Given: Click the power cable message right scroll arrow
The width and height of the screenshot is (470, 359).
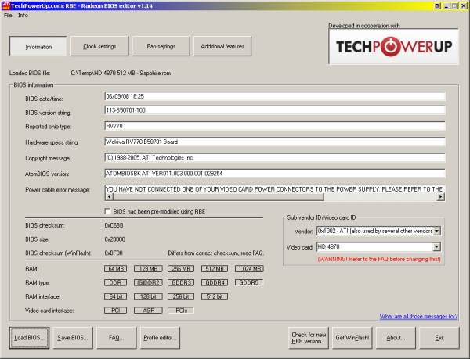Looking at the screenshot, I should pyautogui.click(x=440, y=196).
